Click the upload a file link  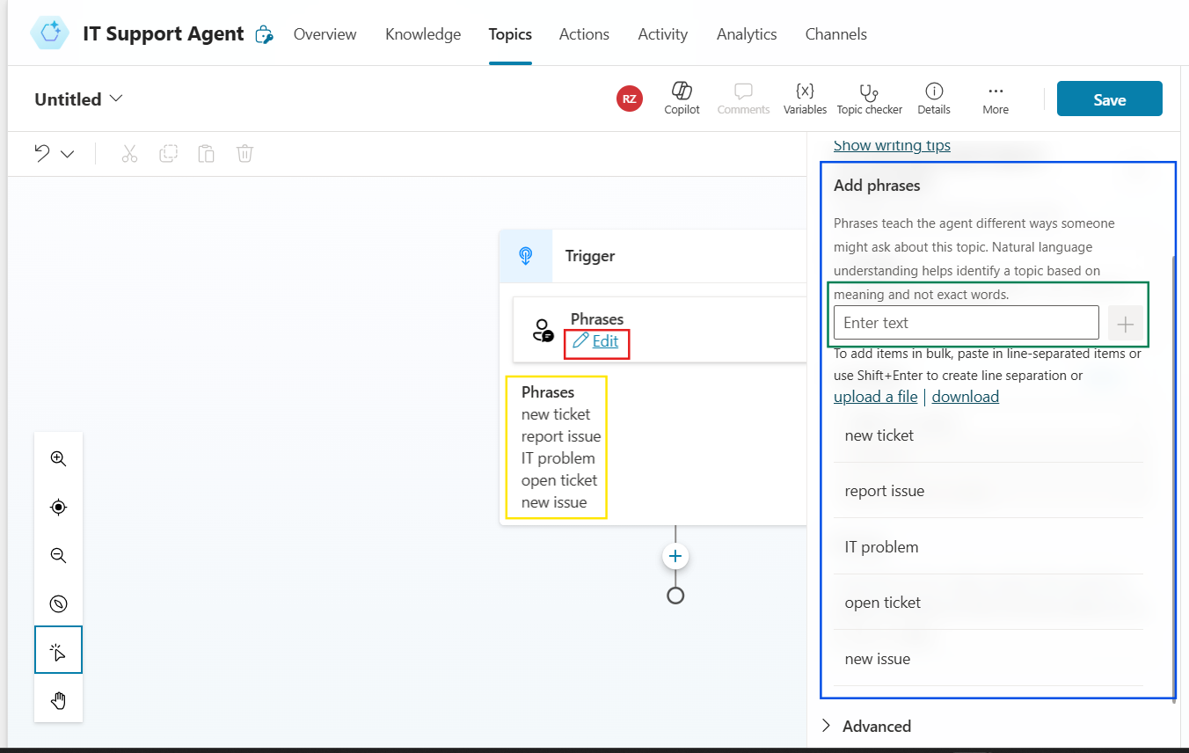point(875,396)
